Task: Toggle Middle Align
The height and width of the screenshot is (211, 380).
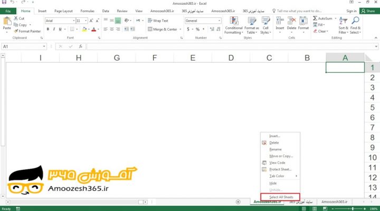Action: [x=112, y=21]
